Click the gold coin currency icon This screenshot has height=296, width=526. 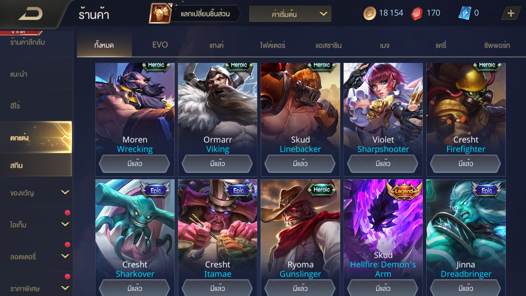pos(369,13)
